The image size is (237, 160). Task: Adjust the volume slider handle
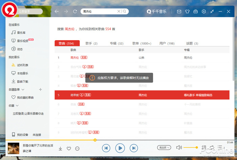197,148
